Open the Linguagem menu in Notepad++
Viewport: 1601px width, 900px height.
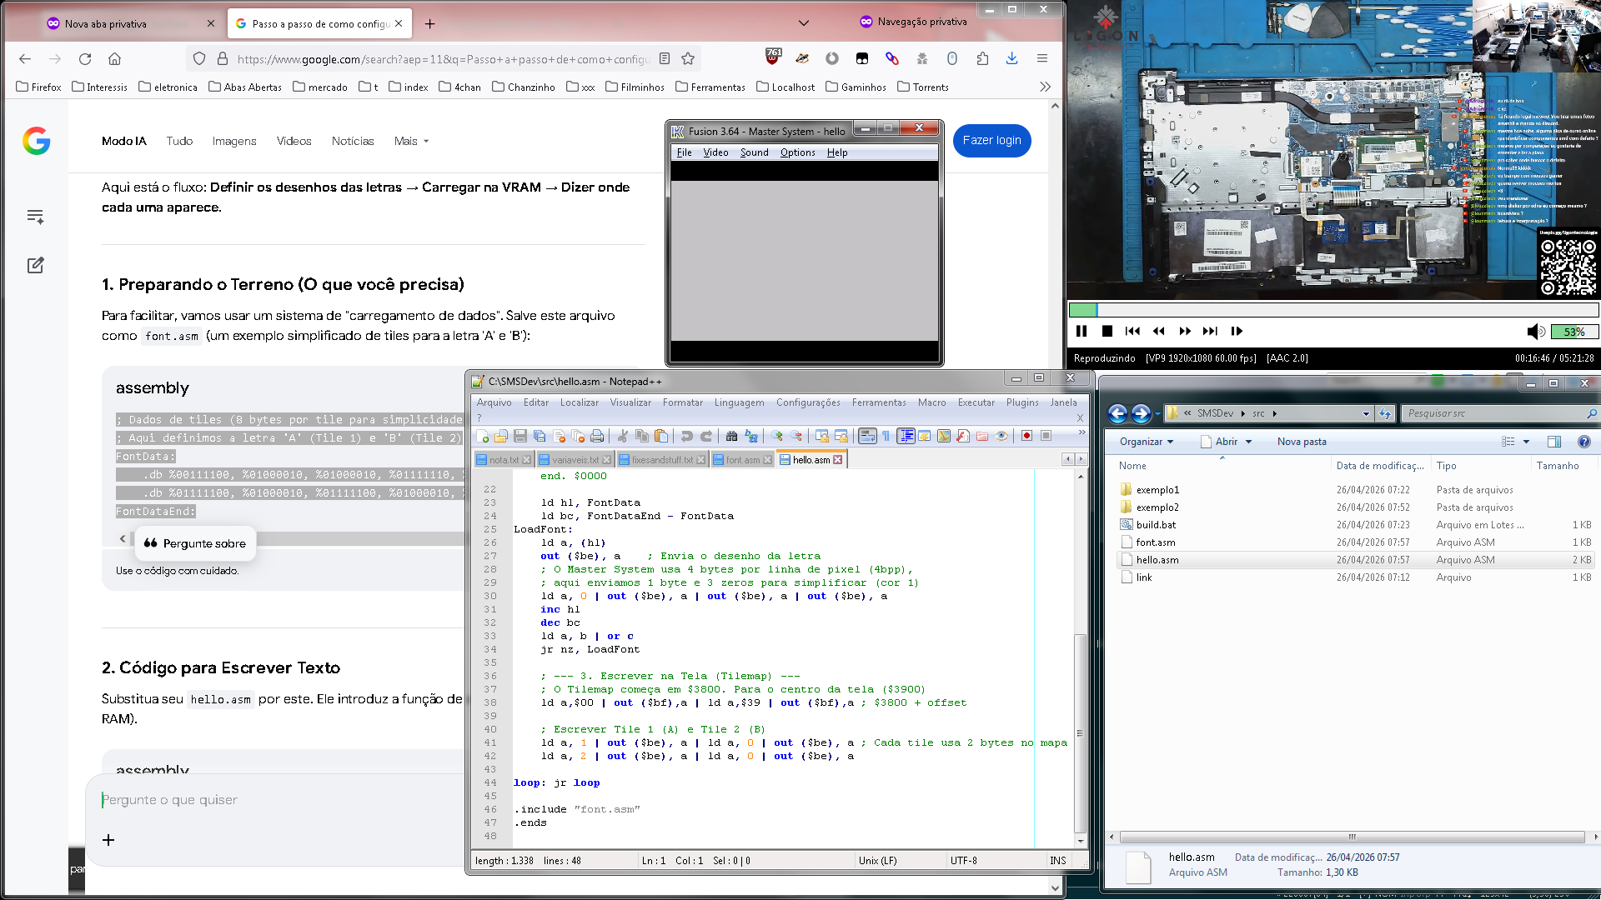(739, 402)
